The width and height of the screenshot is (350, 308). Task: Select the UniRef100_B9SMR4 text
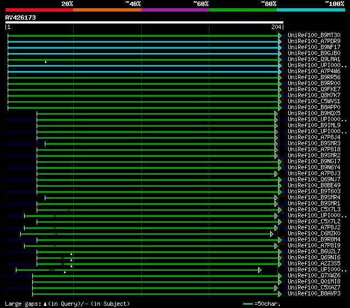click(x=314, y=198)
